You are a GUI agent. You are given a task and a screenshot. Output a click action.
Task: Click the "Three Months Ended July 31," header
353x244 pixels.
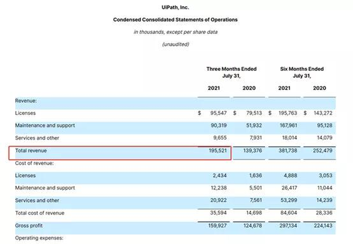tap(231, 72)
